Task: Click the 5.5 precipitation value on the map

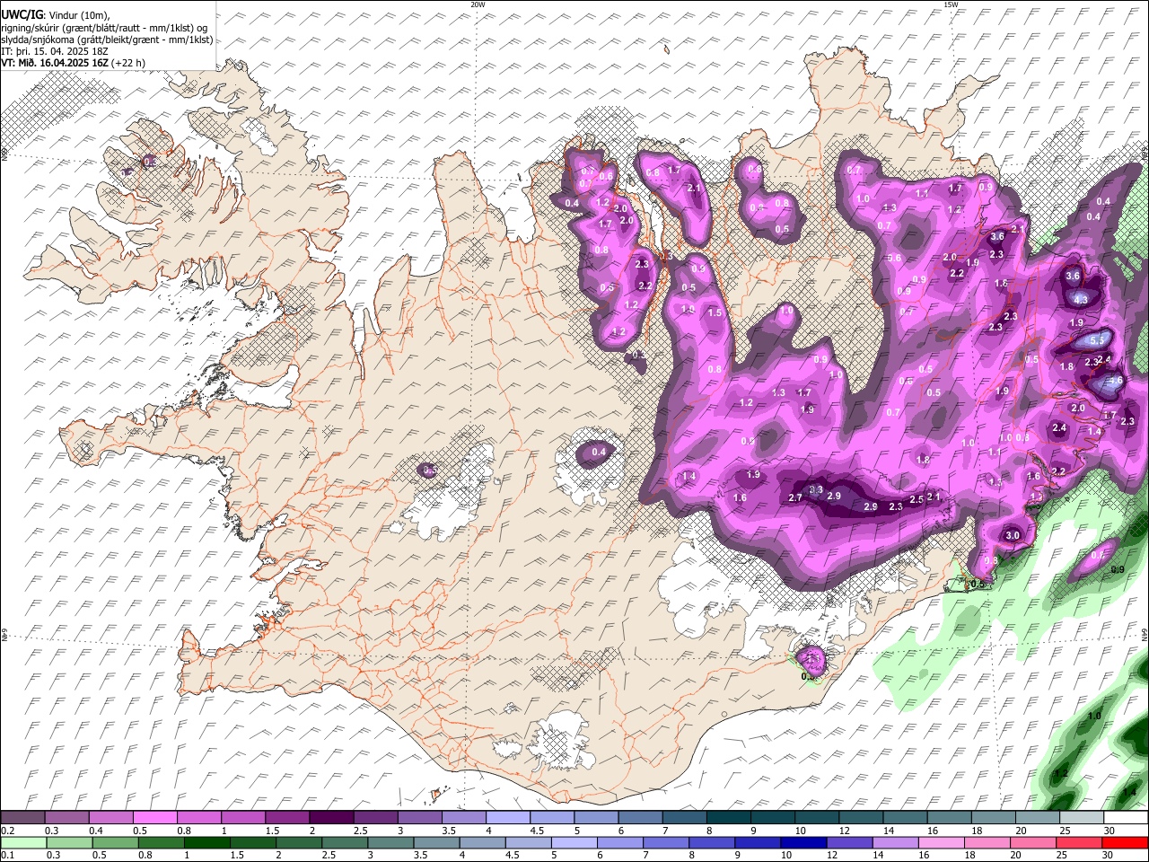Action: point(1097,341)
